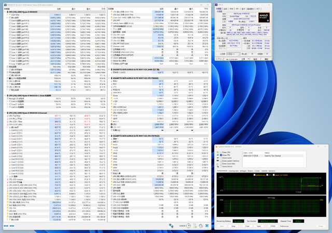332x233 pixels.
Task: Select the CPU TDC row in HWiNFO
Action: 55,208
